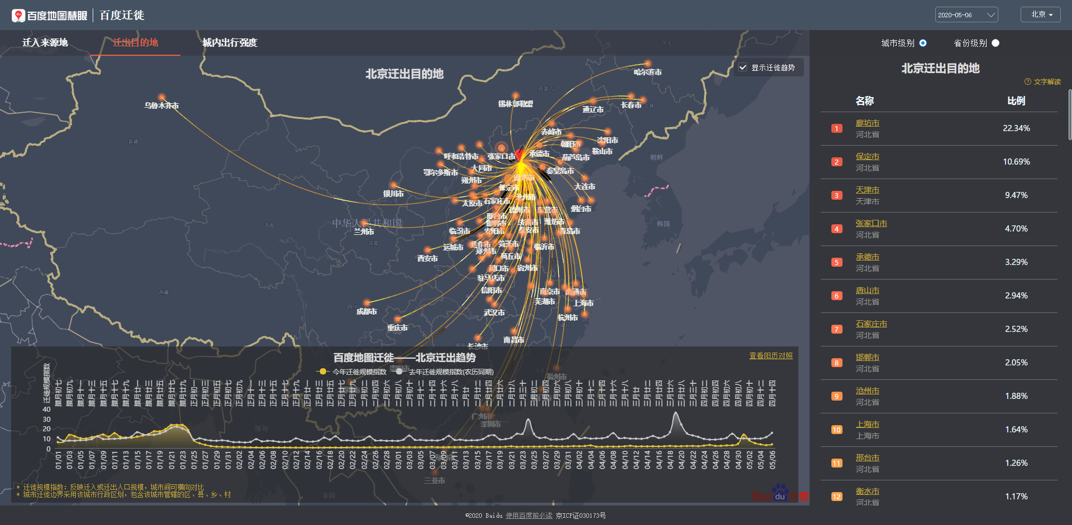This screenshot has width=1072, height=525.
Task: Open the 使用百度前必读 footer link
Action: coord(529,516)
